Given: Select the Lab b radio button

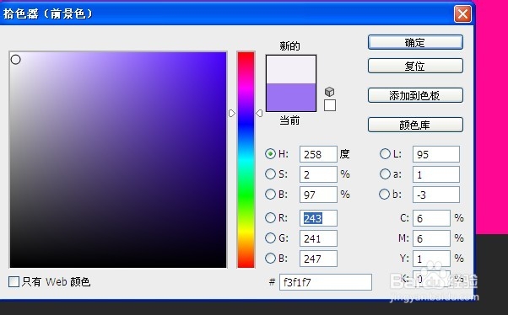Looking at the screenshot, I should click(x=384, y=194).
